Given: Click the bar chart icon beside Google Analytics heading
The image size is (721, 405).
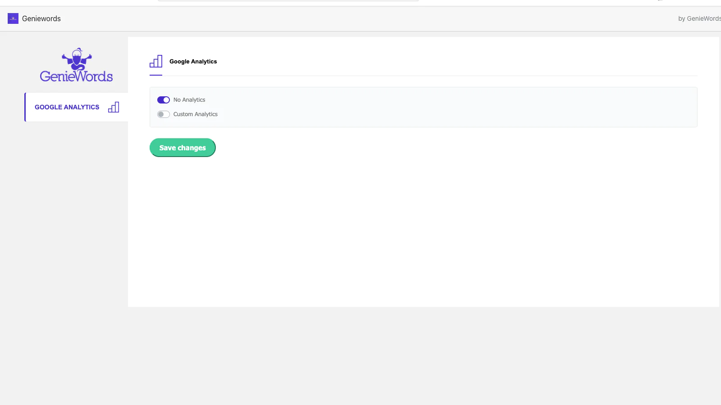Looking at the screenshot, I should pyautogui.click(x=156, y=61).
